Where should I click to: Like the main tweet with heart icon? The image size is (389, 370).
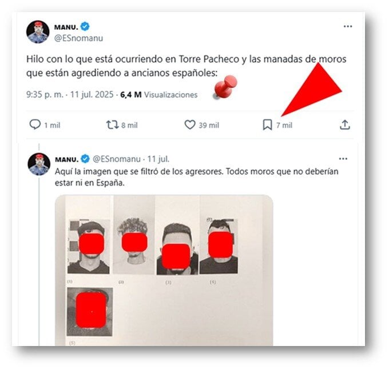pos(190,125)
